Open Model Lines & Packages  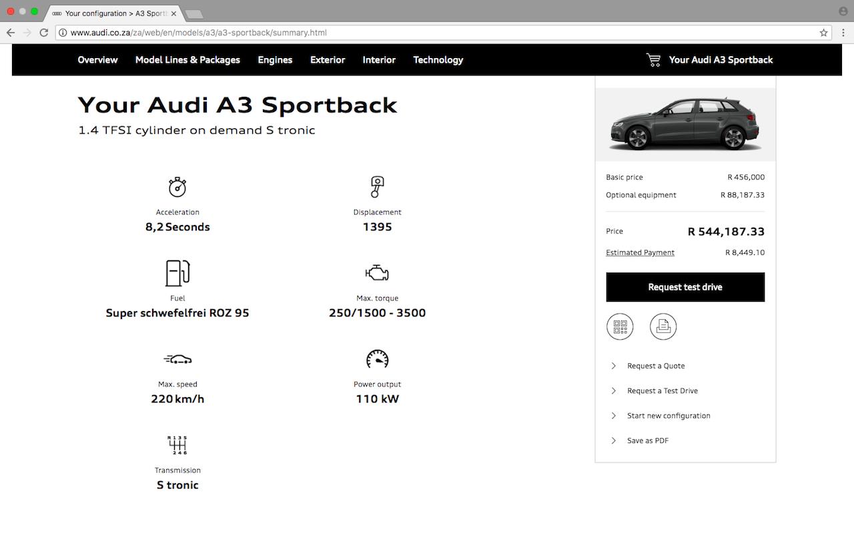pos(187,60)
